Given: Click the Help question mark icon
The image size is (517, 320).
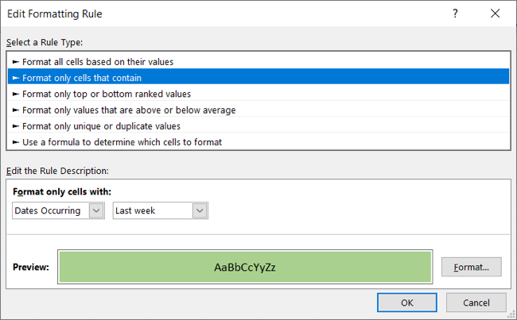Looking at the screenshot, I should pos(455,13).
